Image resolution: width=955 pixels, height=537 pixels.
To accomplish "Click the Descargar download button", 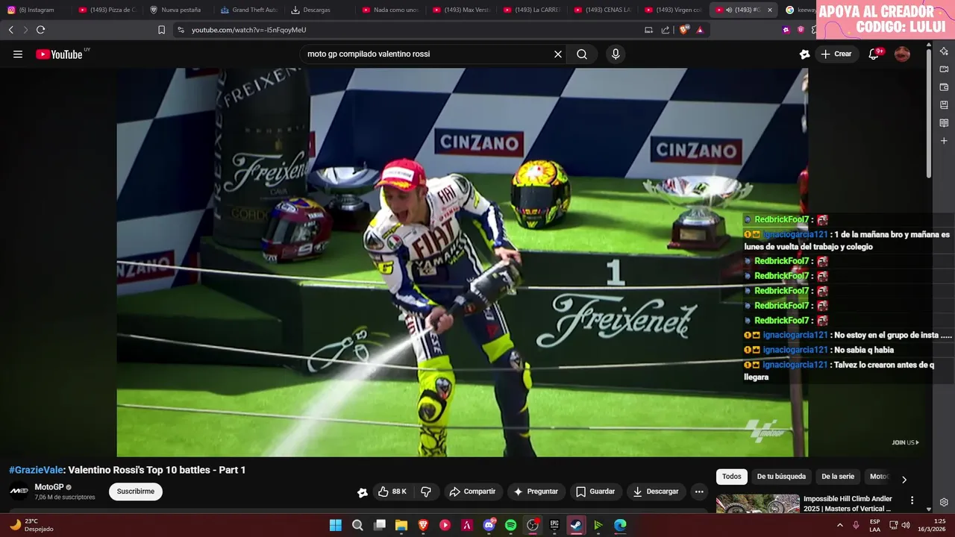I will (656, 492).
